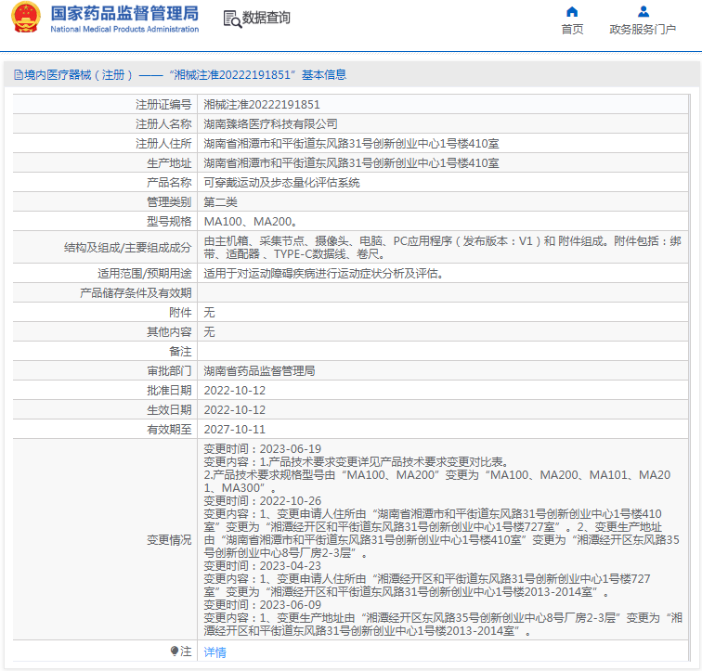Click 适用于对运动障碍疾病进行运动症状分析及评估 text
The height and width of the screenshot is (671, 702).
point(324,274)
